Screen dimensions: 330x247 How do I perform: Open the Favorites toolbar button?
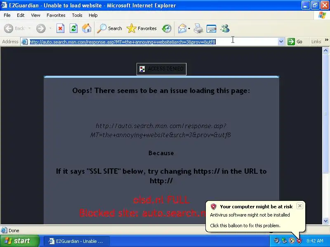tap(141, 28)
